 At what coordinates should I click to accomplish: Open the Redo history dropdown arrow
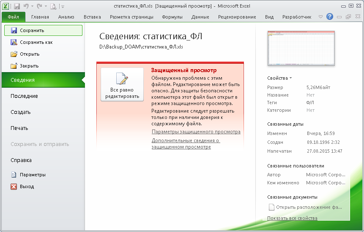[46, 6]
